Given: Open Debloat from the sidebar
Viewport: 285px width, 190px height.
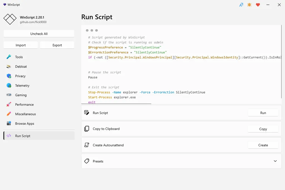Looking at the screenshot, I should coord(39,66).
